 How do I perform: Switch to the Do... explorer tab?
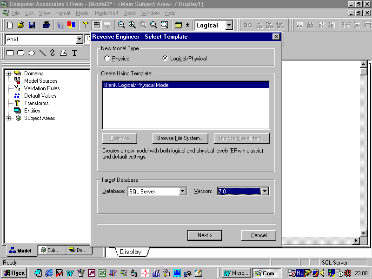click(x=79, y=250)
